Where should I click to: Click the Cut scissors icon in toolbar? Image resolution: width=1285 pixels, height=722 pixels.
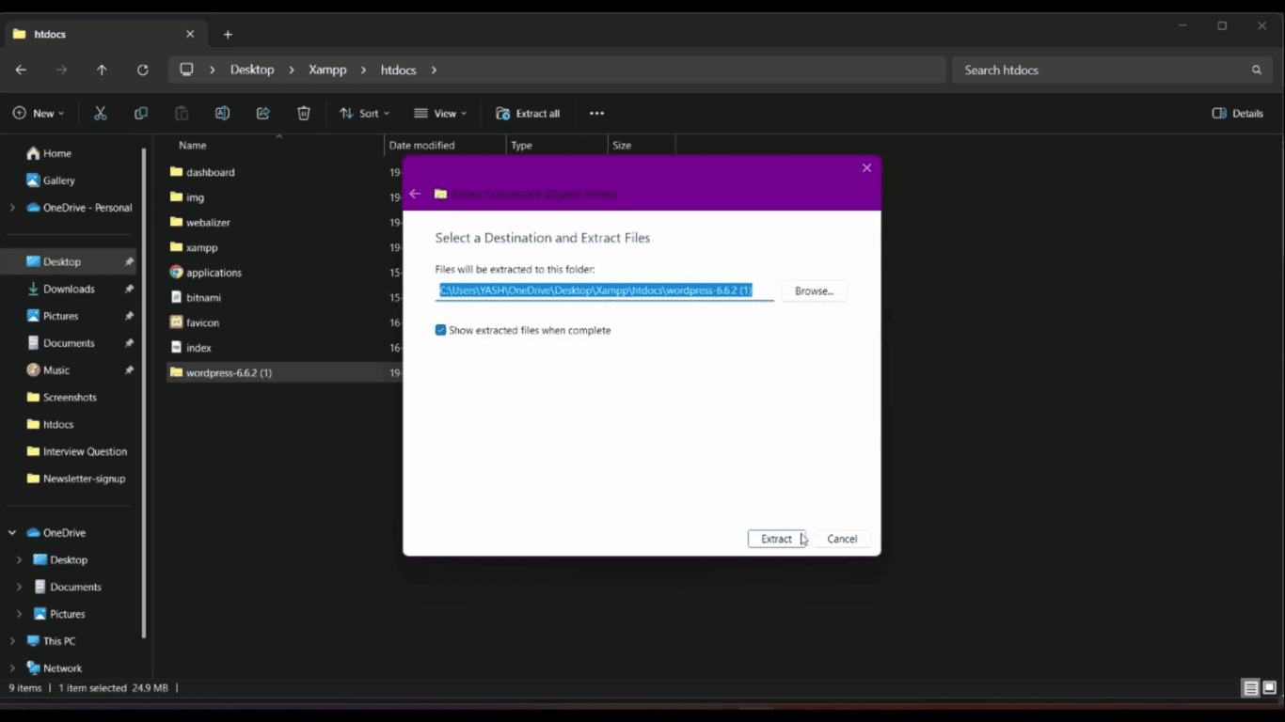101,113
